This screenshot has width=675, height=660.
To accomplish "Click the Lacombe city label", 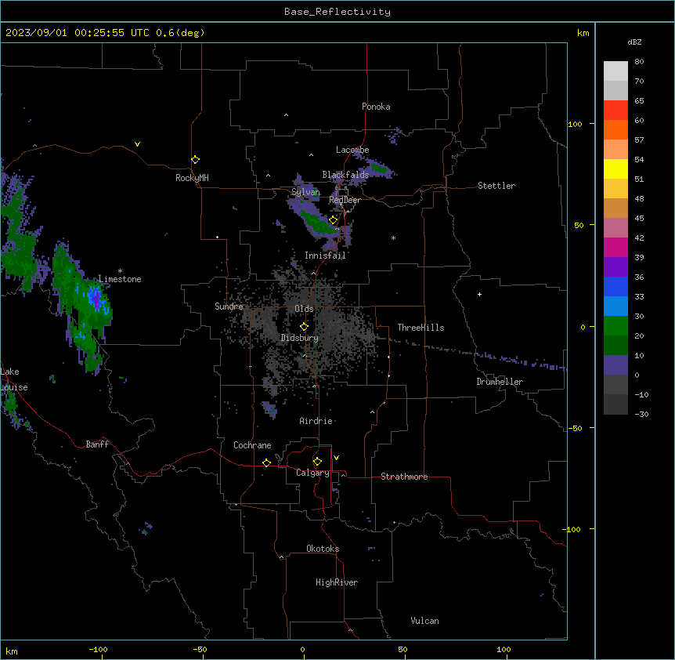I will coord(352,150).
